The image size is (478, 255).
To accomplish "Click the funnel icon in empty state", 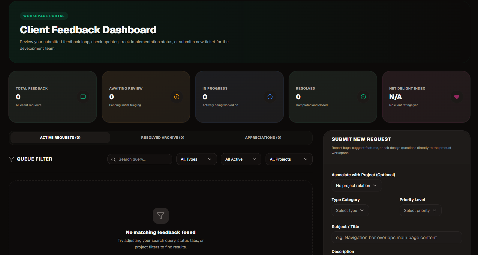I will point(161,216).
